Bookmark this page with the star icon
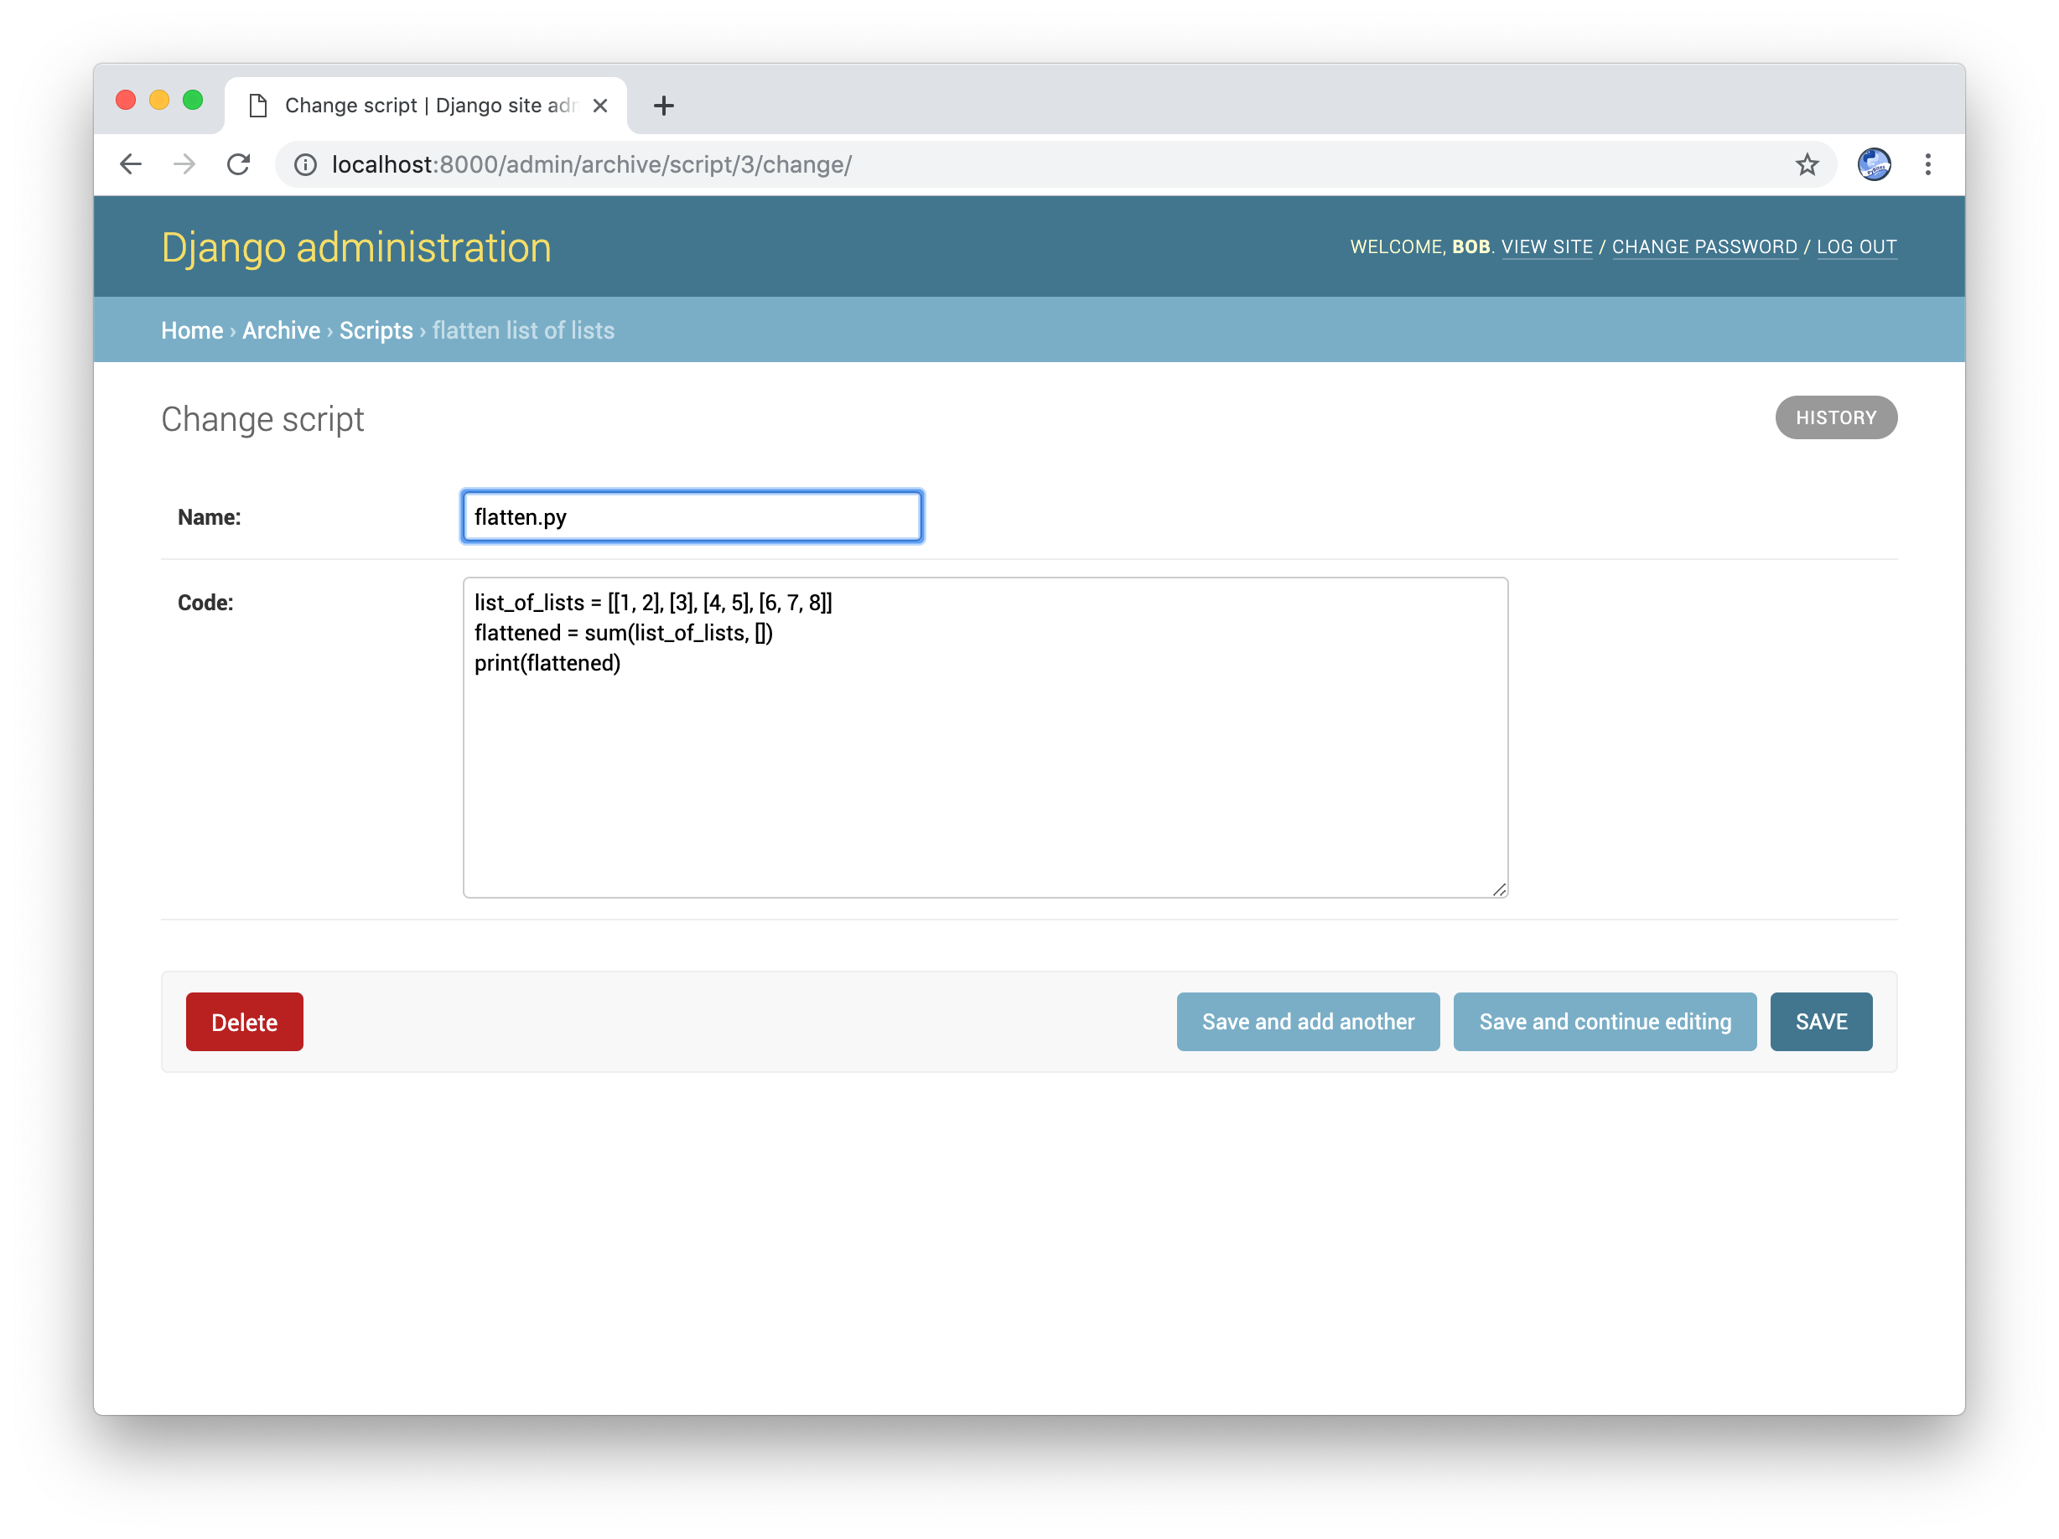The image size is (2059, 1539). click(x=1806, y=164)
